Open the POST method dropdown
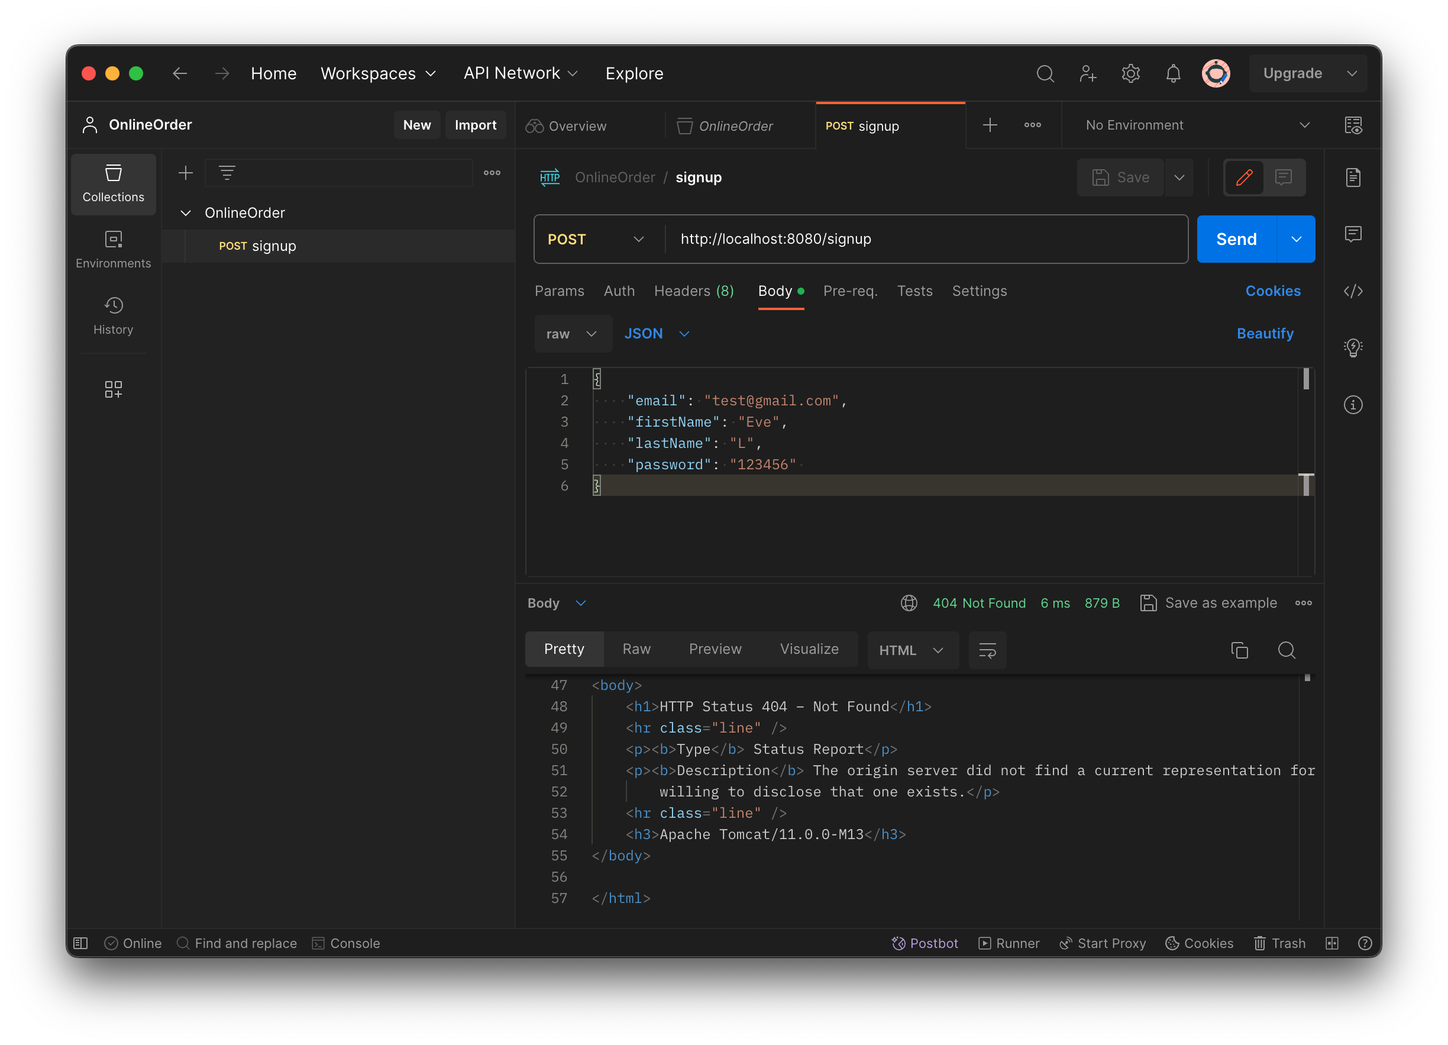Screen dimensions: 1448x1045 [x=596, y=239]
